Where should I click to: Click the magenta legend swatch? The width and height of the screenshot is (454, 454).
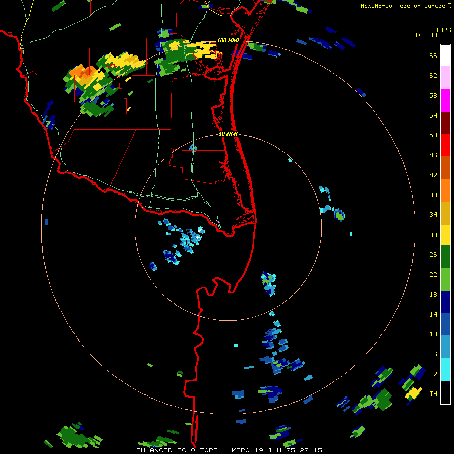coord(445,100)
